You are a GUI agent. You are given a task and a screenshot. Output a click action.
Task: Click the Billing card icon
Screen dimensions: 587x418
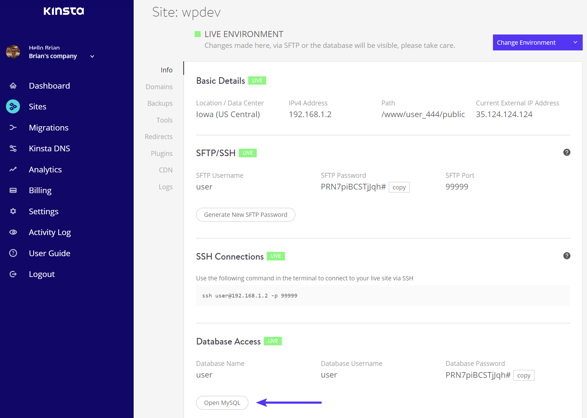click(13, 190)
